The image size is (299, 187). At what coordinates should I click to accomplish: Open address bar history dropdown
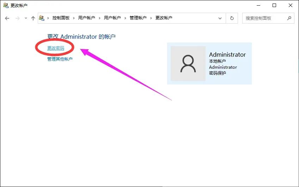pyautogui.click(x=220, y=18)
